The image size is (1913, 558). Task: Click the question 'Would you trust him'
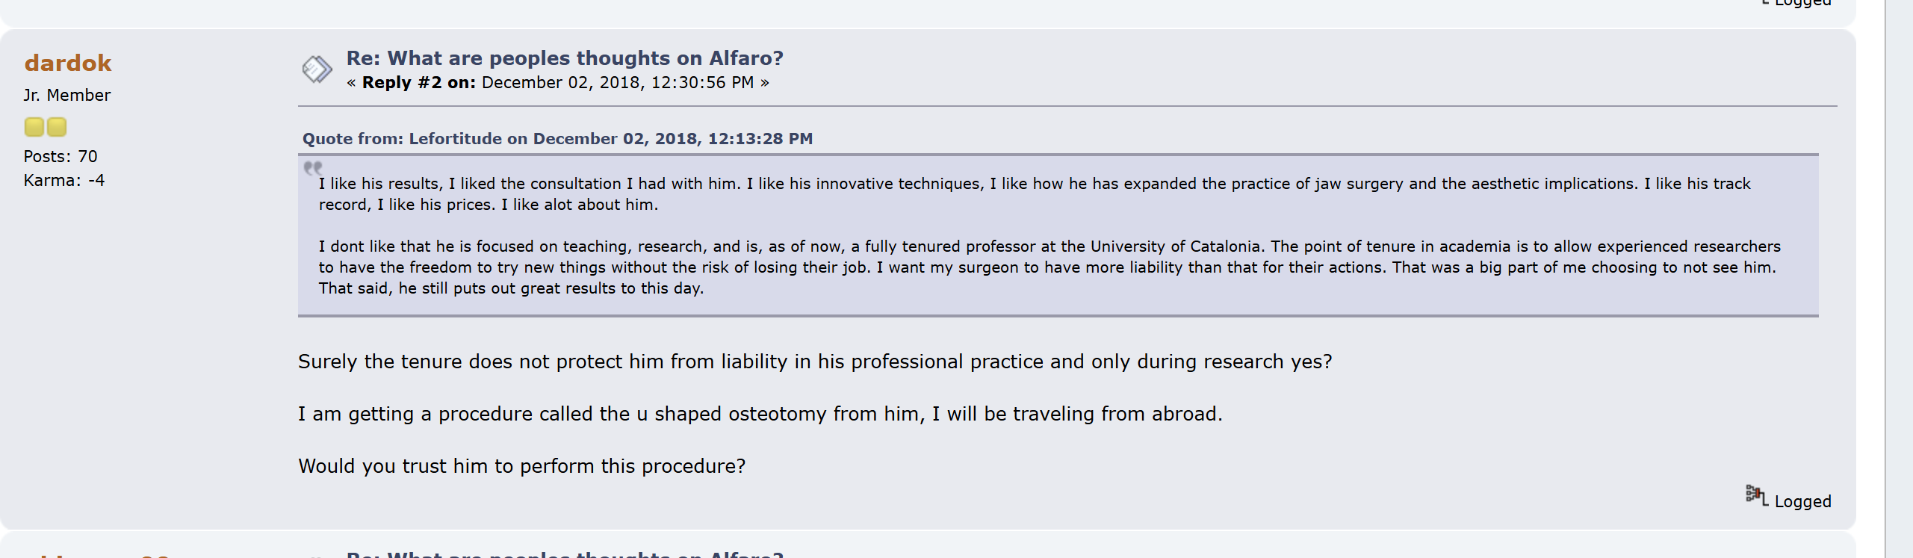521,467
